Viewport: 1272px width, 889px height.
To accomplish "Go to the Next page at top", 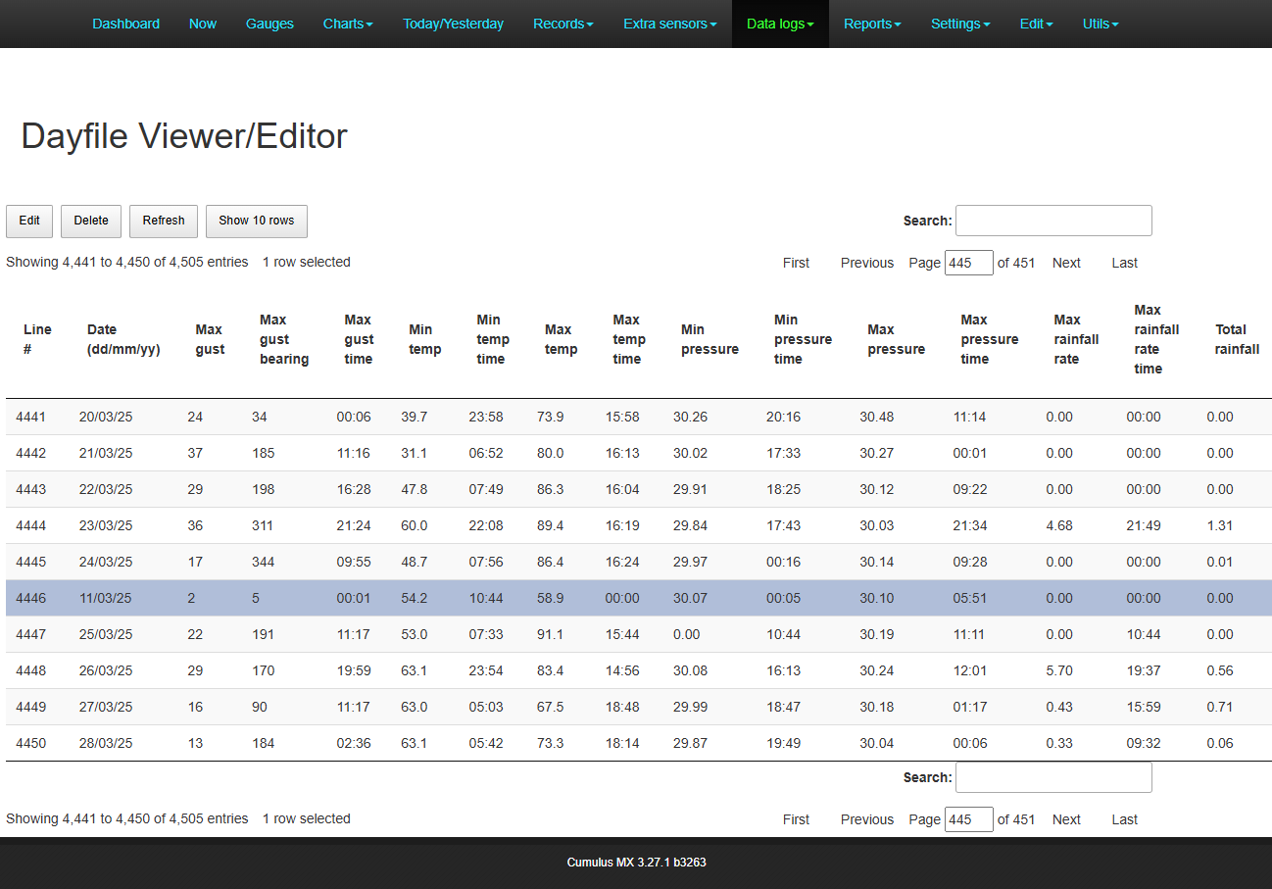I will [1066, 263].
